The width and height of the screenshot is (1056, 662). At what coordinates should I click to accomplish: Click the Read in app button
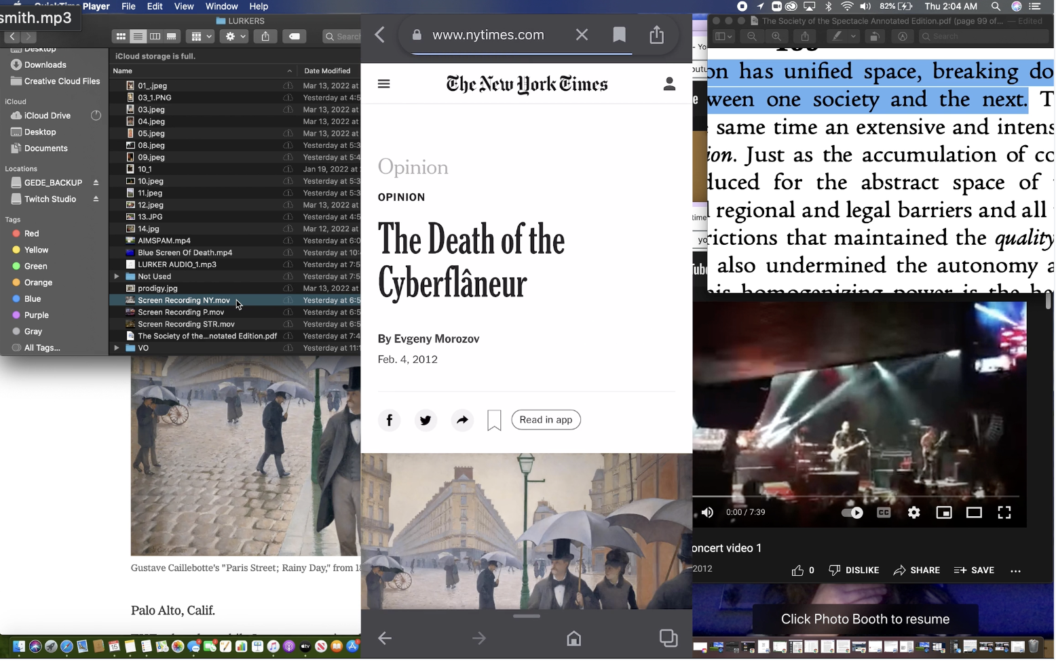546,421
